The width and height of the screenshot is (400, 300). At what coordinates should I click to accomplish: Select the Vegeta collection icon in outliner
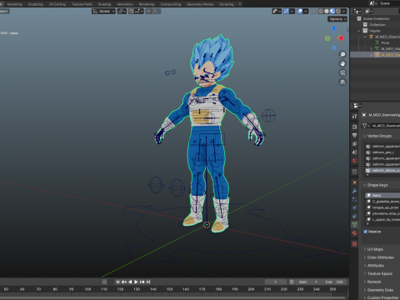pyautogui.click(x=365, y=31)
